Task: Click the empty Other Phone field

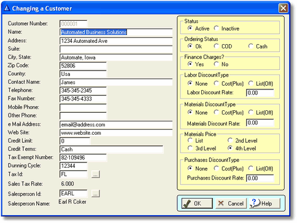Action: (83, 116)
